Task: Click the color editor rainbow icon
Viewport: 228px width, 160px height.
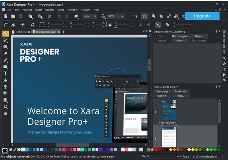Action: coord(11,150)
